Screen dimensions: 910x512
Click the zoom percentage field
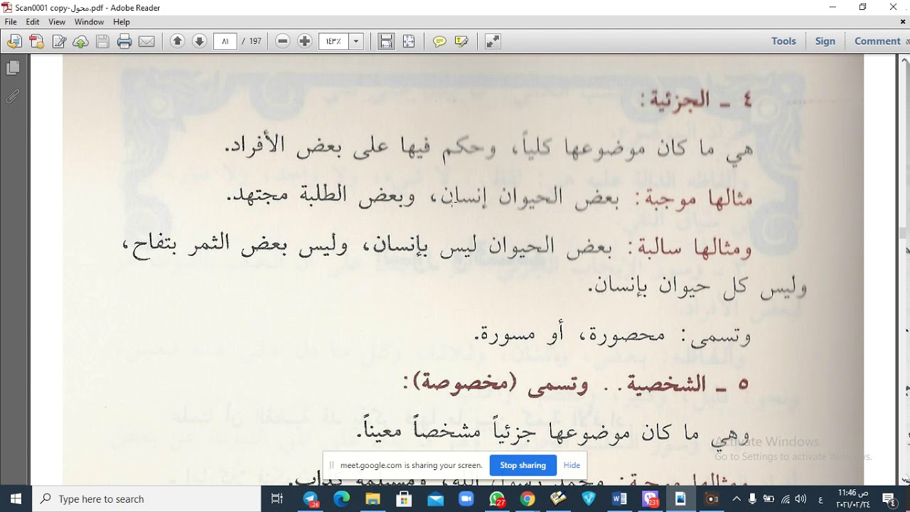point(334,41)
